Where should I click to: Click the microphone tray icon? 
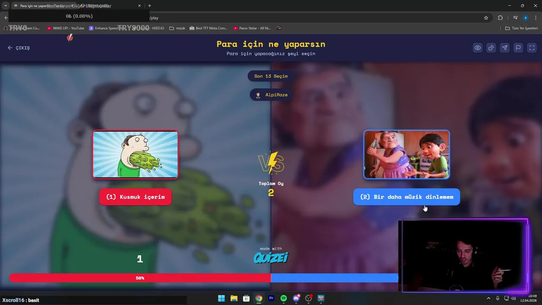coord(498,298)
